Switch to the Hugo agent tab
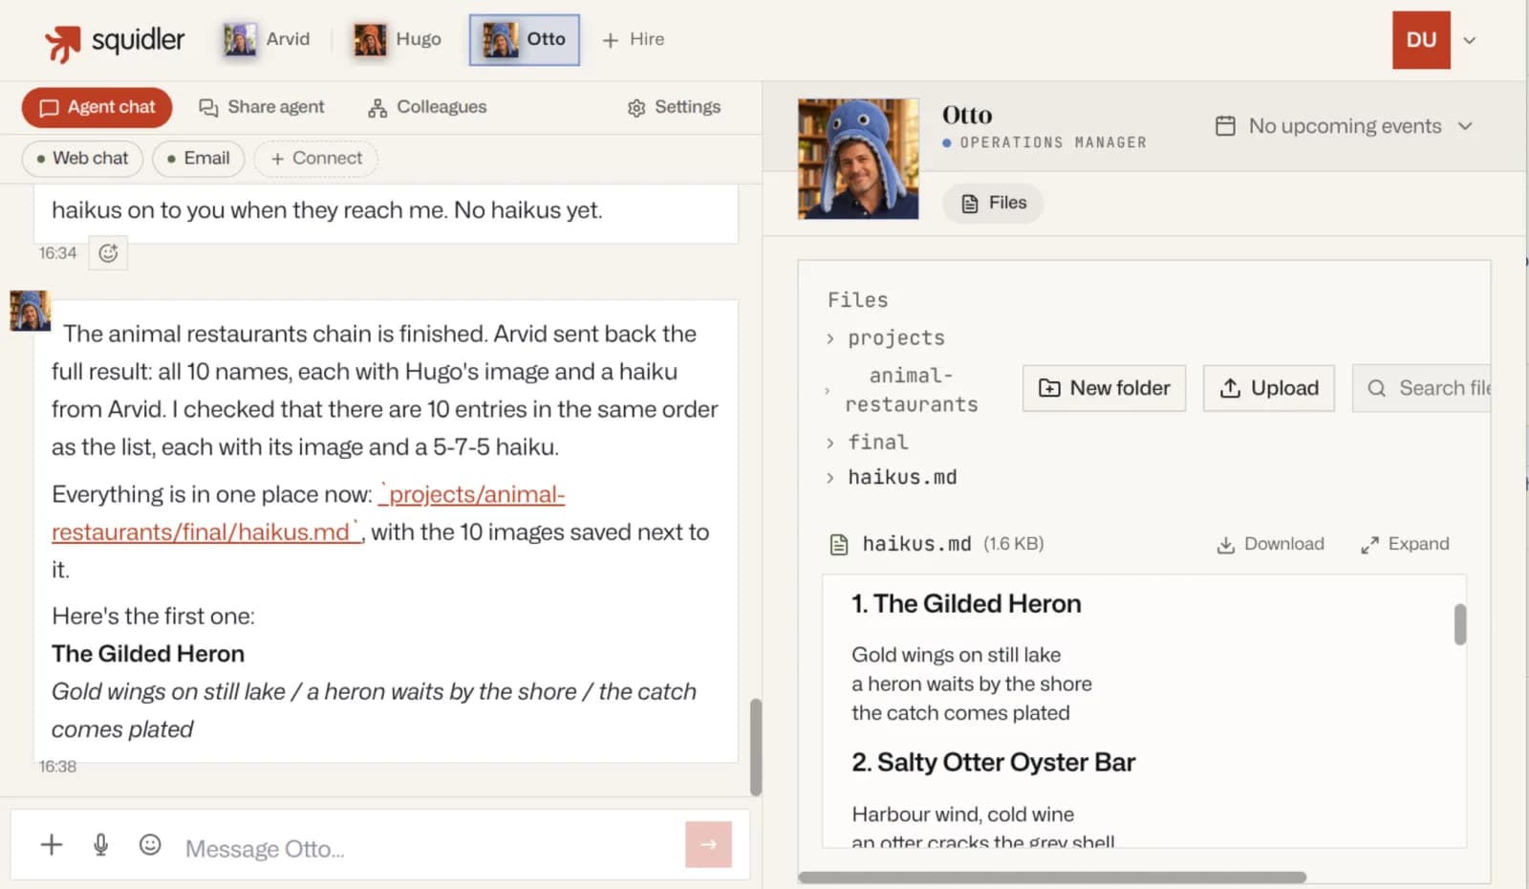 [398, 39]
